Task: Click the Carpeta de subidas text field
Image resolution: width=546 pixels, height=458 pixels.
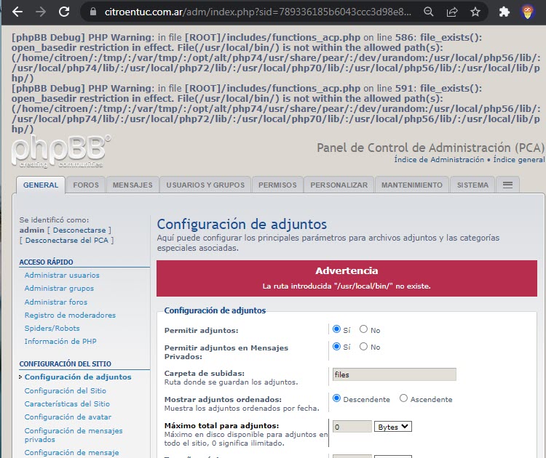Action: (x=394, y=374)
